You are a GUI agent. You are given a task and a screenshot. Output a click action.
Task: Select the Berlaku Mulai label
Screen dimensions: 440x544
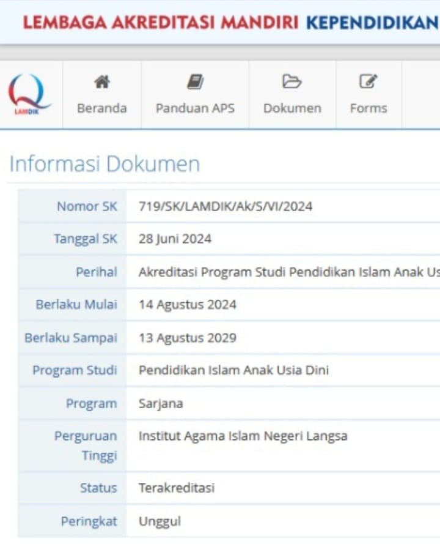[x=76, y=305]
